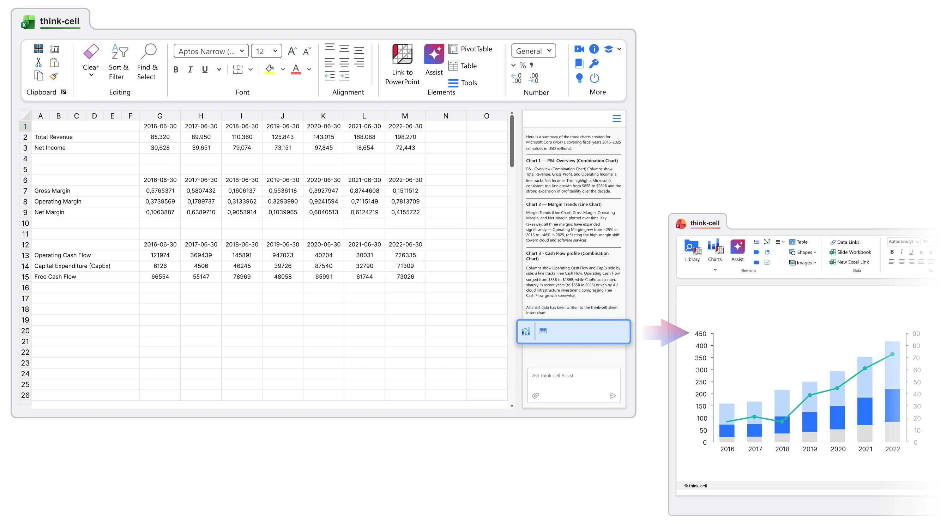941x529 pixels.
Task: Open the Tools menu in Elements group
Action: point(463,83)
